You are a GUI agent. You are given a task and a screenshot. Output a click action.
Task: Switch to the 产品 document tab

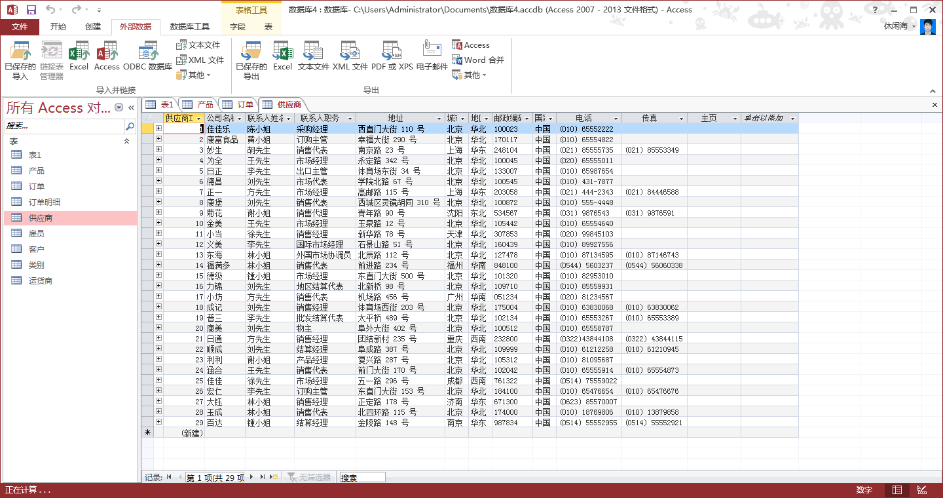[x=198, y=105]
